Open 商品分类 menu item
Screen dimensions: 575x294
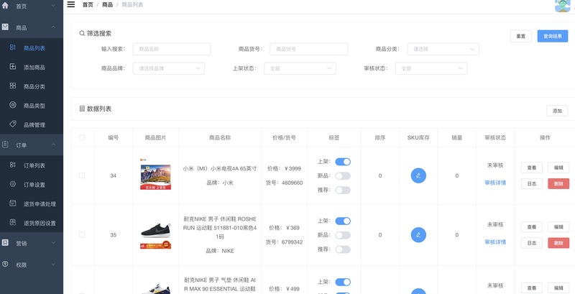pos(32,86)
